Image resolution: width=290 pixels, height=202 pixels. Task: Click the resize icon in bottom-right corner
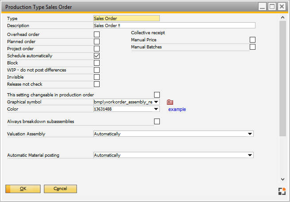282,191
